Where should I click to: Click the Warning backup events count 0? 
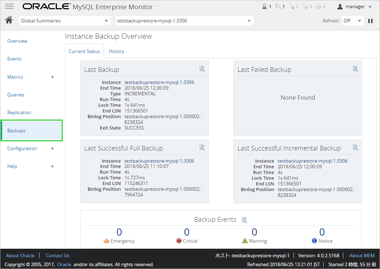click(254, 232)
